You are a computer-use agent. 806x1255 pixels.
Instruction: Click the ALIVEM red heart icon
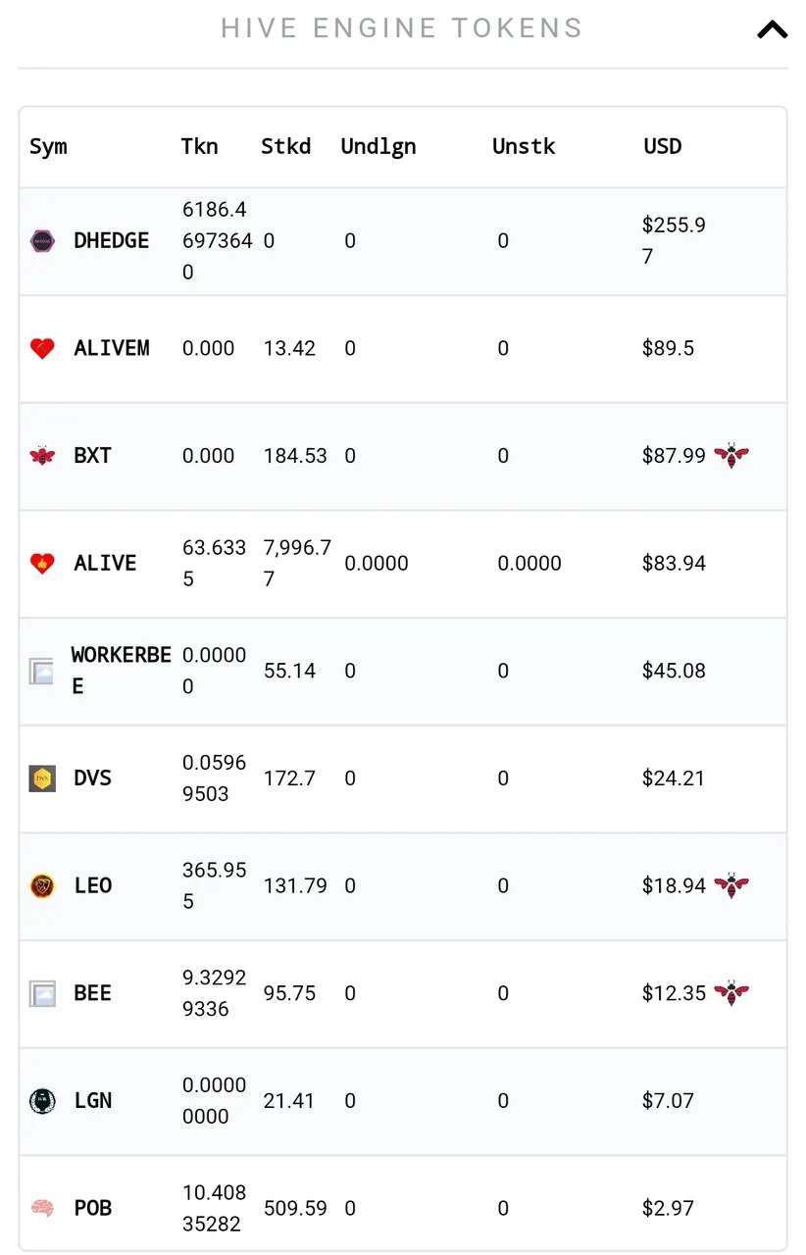coord(42,348)
